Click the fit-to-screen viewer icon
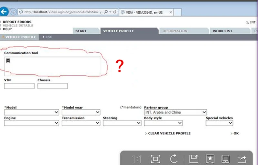 coord(155,159)
